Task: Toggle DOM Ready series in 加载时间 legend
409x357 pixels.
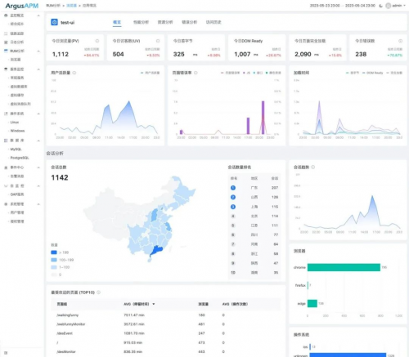Action: pos(372,73)
